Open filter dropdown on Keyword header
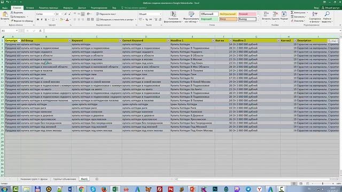Image resolution: width=342 pixels, height=192 pixels. 120,41
